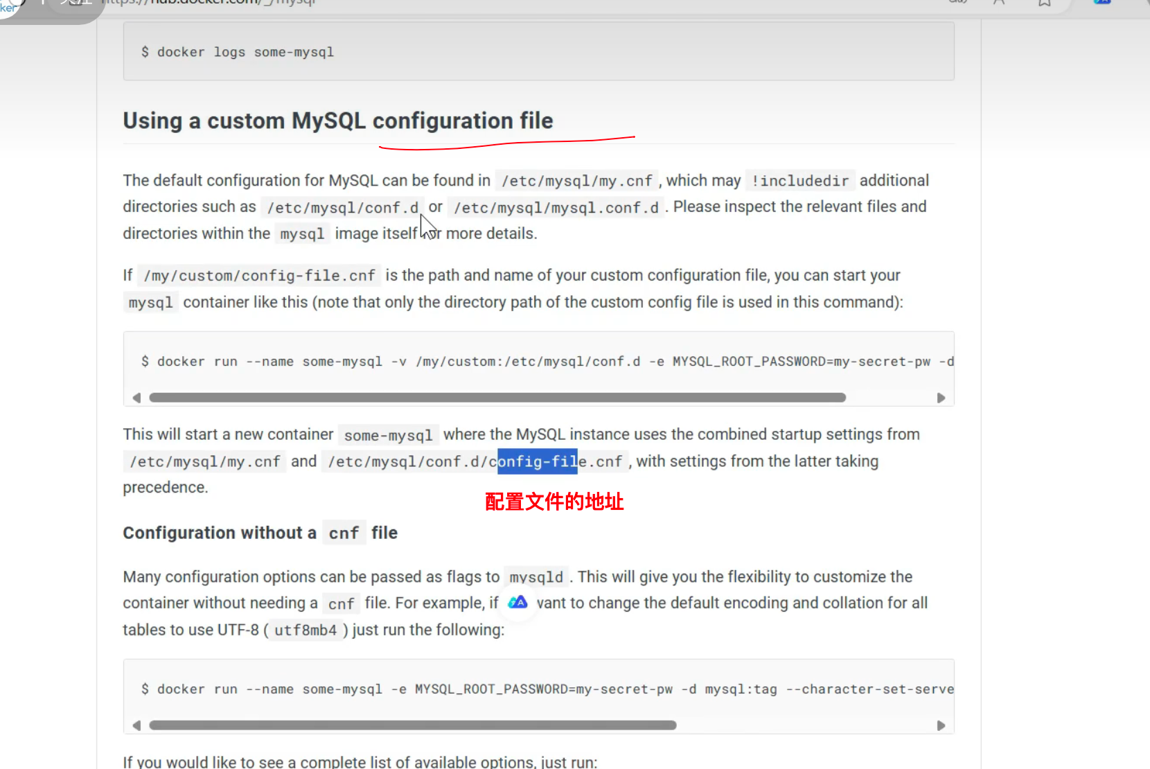Click 'cnf' inline code after 'without needing a'

tap(341, 603)
